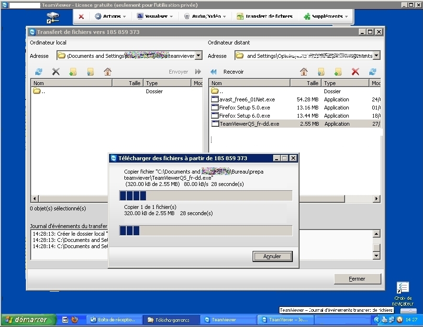Image resolution: width=423 pixels, height=327 pixels.
Task: Sort local list by Nom column
Action: (x=71, y=83)
